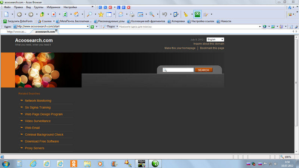Expand the address bar URL dropdown

click(87, 27)
